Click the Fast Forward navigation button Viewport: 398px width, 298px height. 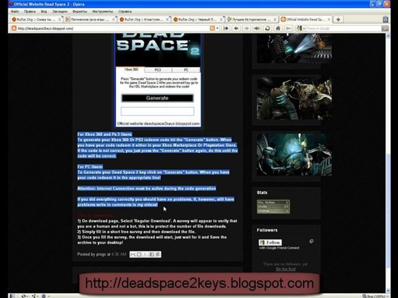click(257, 29)
